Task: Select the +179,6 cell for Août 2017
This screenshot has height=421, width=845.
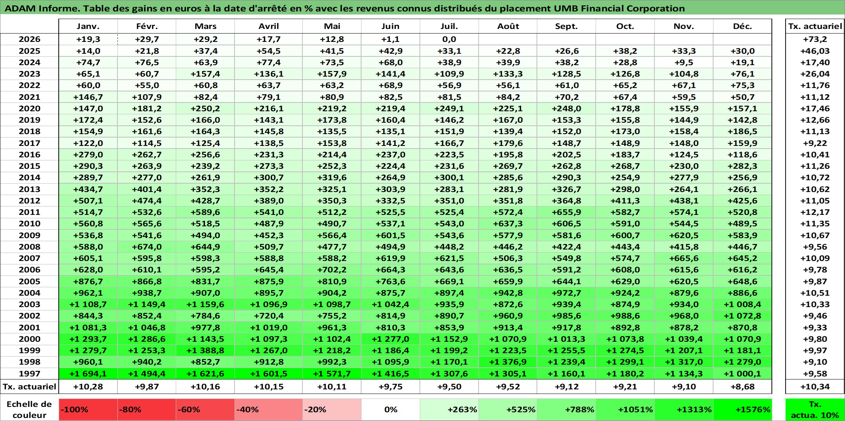Action: tap(508, 143)
